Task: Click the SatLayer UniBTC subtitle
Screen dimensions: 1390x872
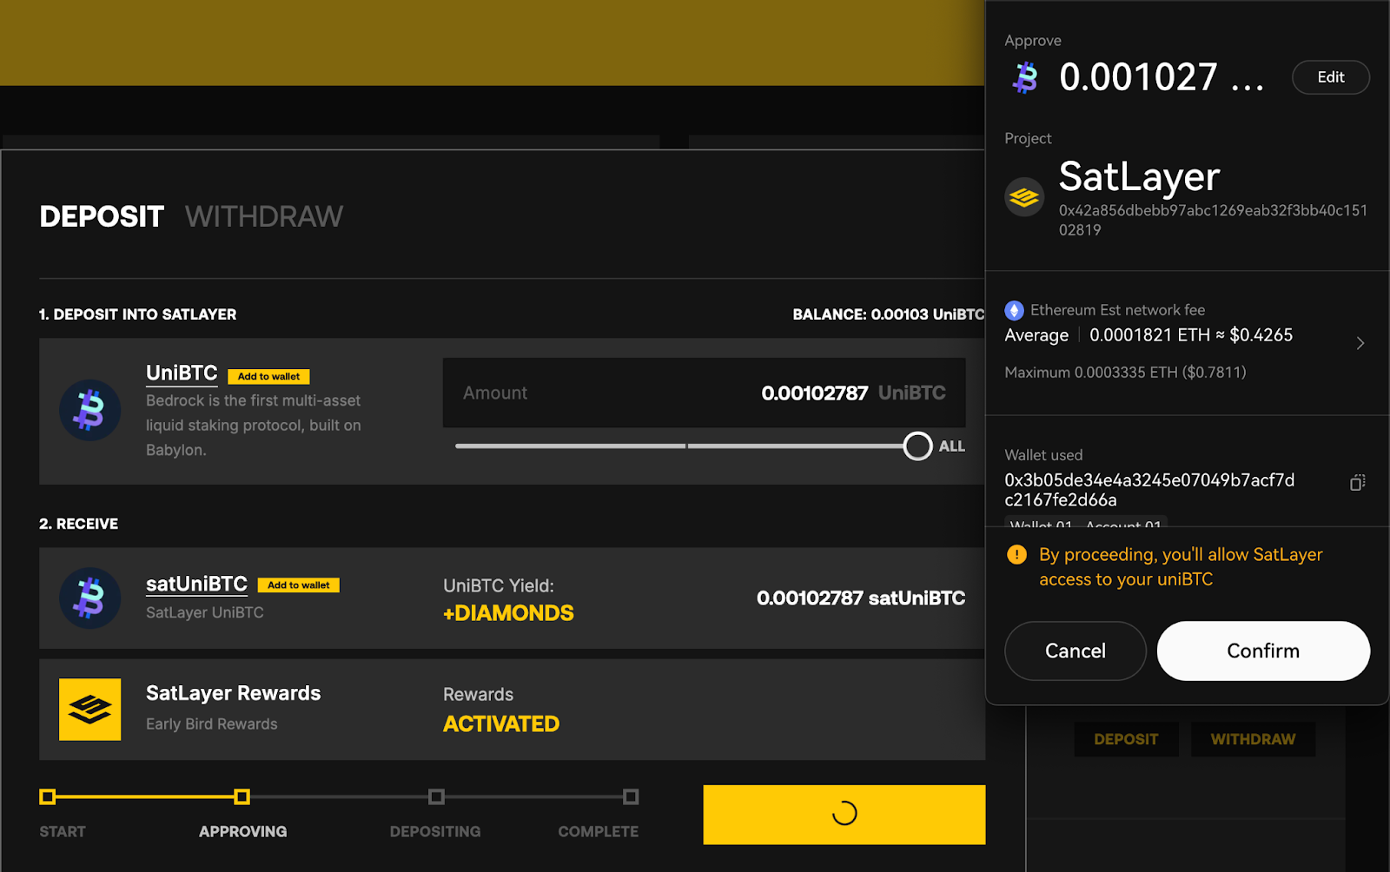Action: pyautogui.click(x=205, y=612)
